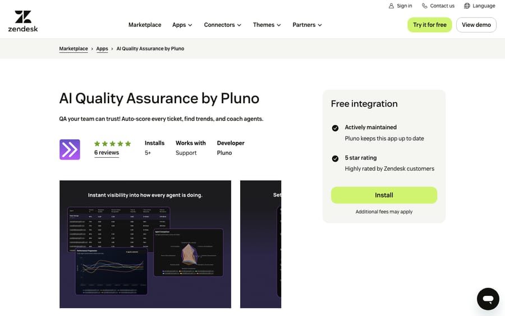
Task: Click the Contact us phone icon
Action: 425,6
